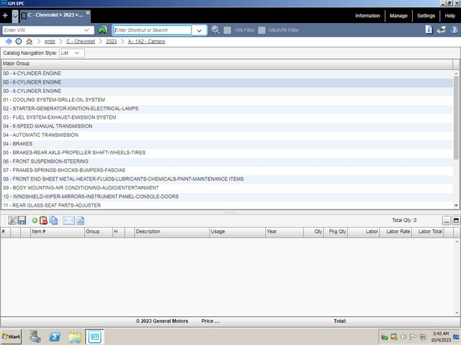Select 06 - FRONT SUSPENSION-STEERING

tap(227, 161)
